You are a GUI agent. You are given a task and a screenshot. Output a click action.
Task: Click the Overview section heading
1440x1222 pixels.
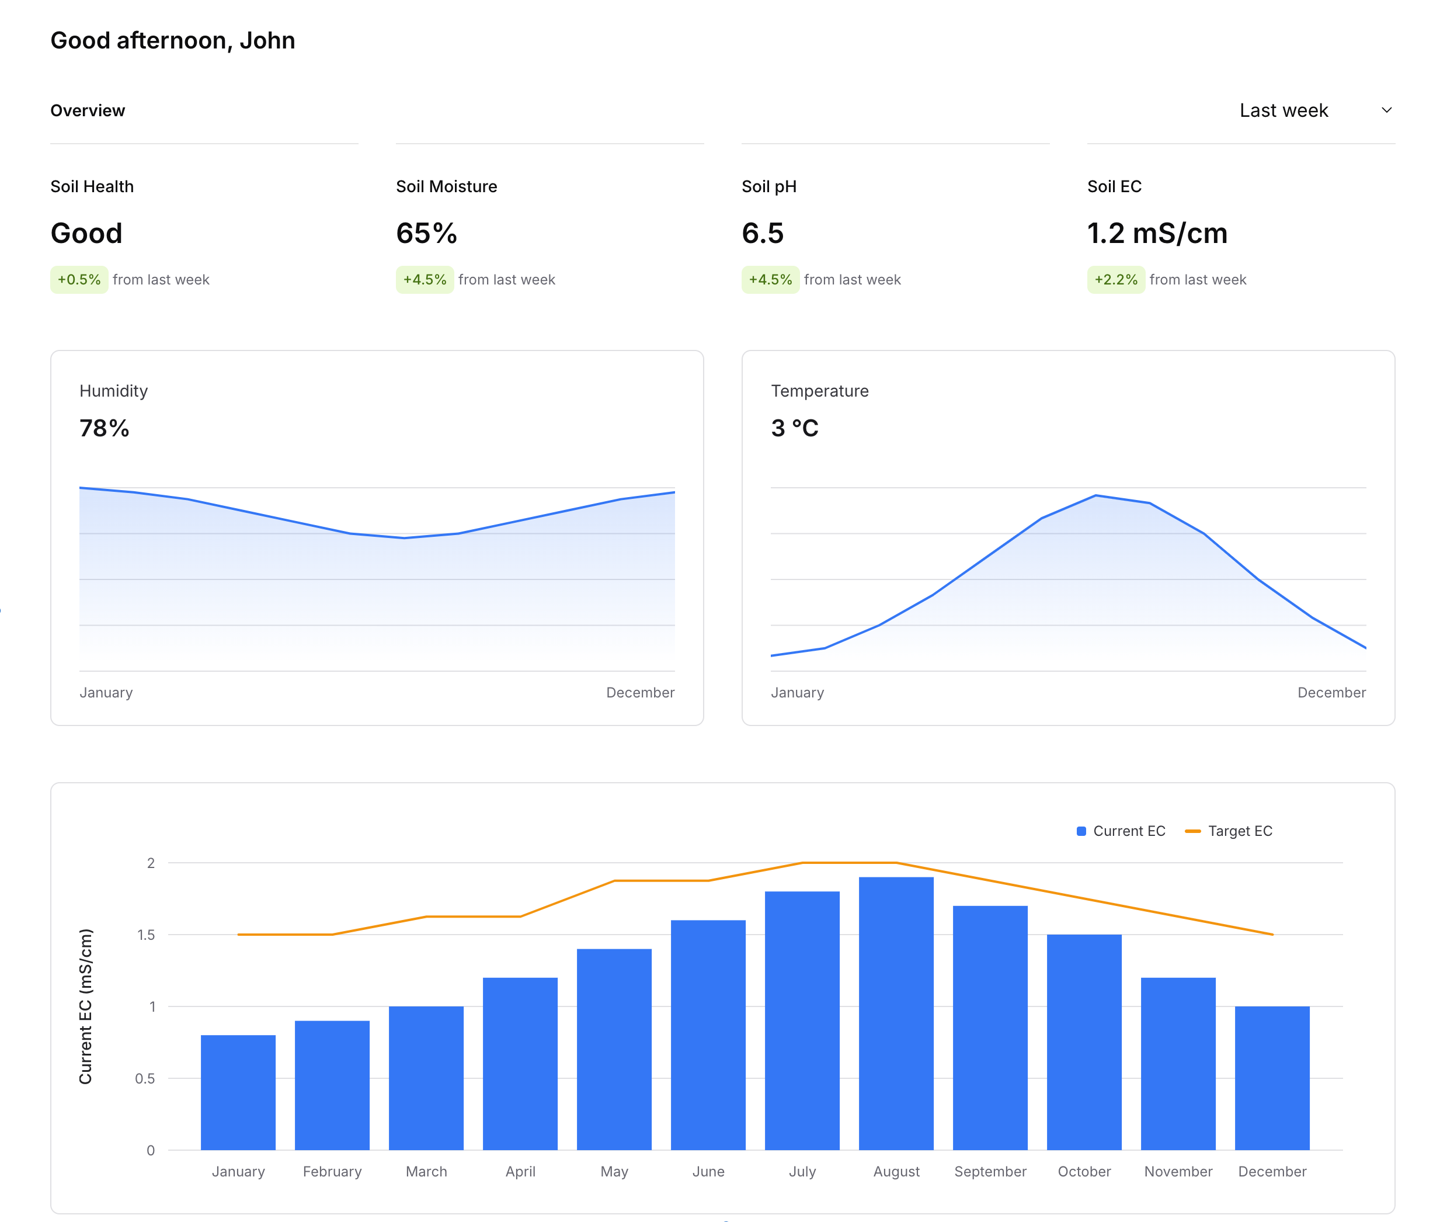tap(88, 111)
